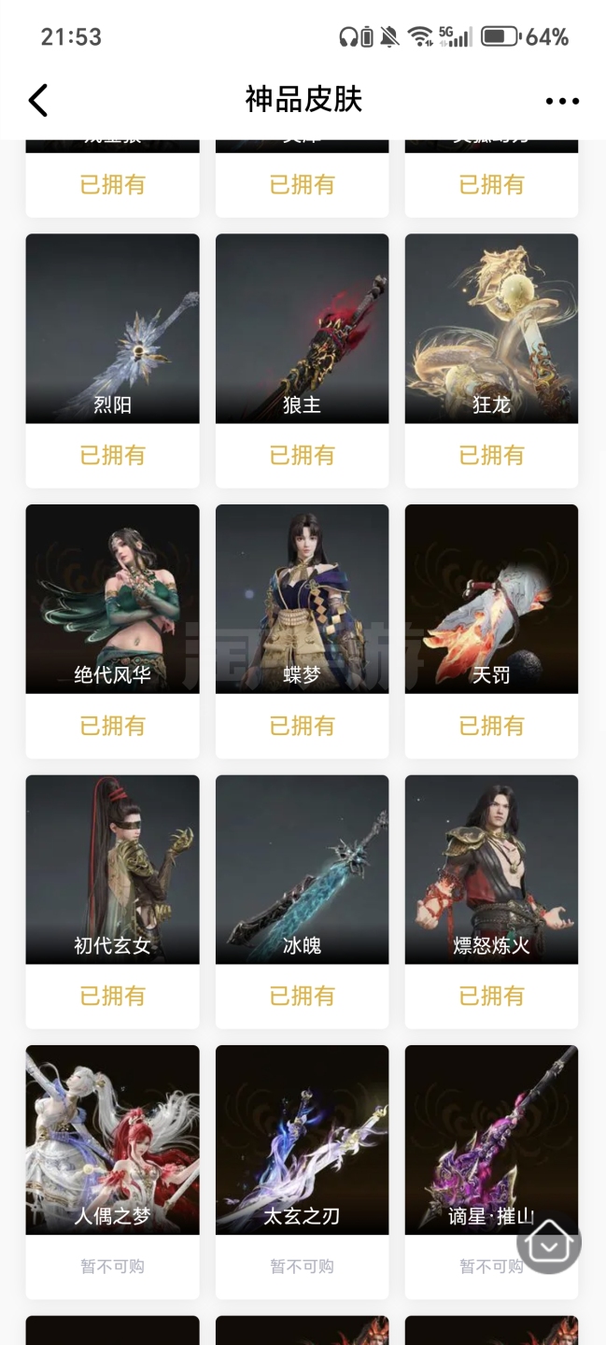The image size is (606, 1345).
Task: Open the 烈阳 weapon skin thumbnail
Action: pyautogui.click(x=112, y=329)
